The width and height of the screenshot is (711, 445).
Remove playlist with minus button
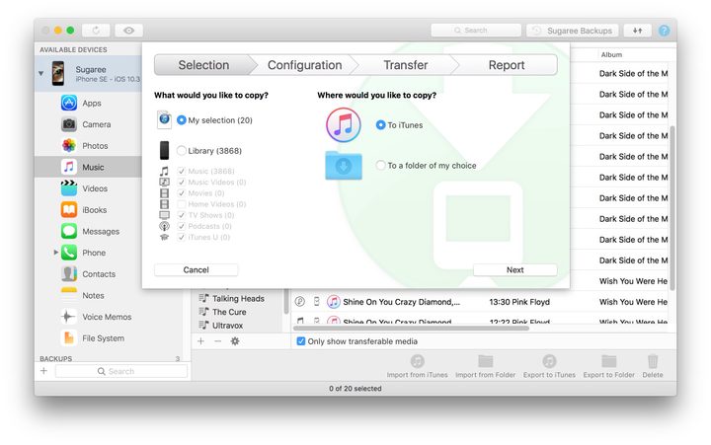[217, 340]
